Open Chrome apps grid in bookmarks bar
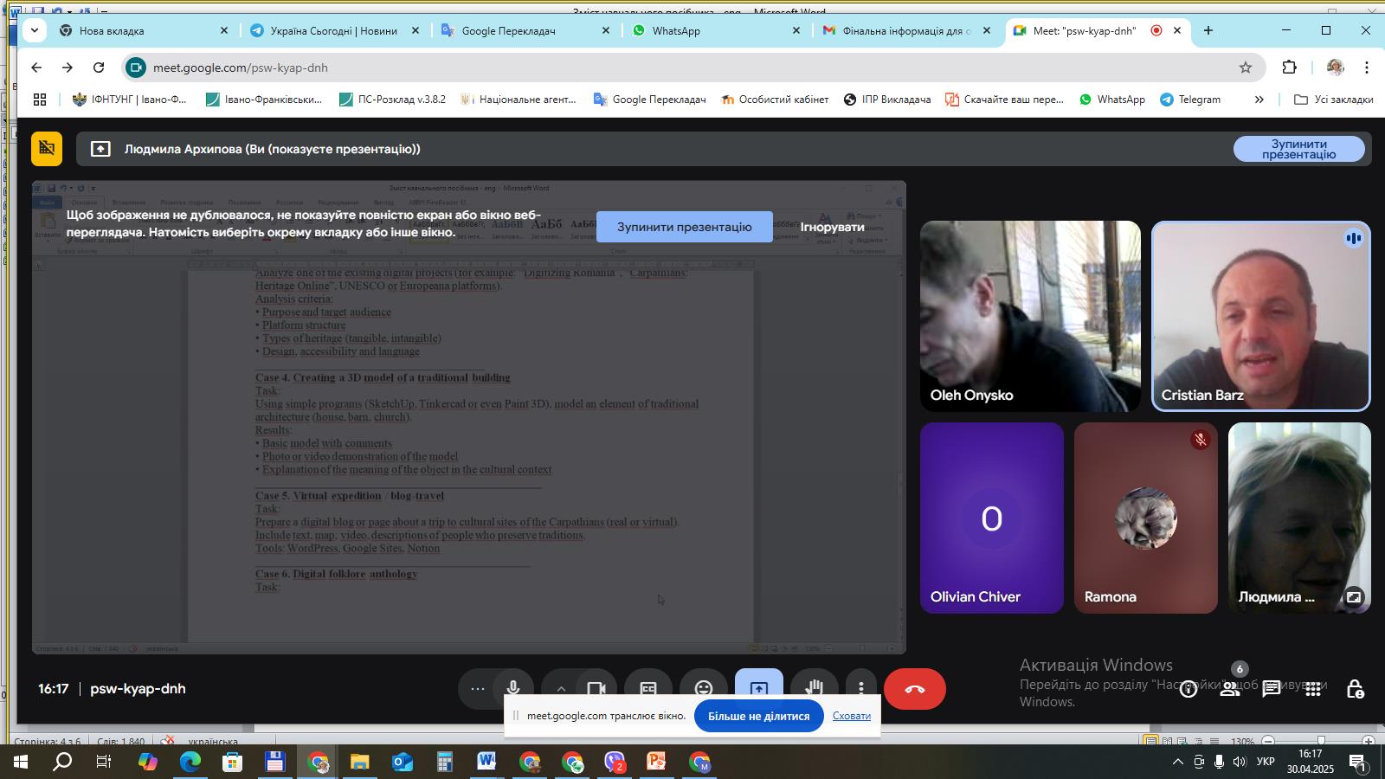The image size is (1385, 779). point(40,100)
